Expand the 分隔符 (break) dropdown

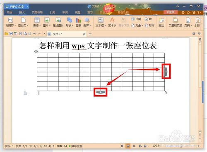point(15,26)
